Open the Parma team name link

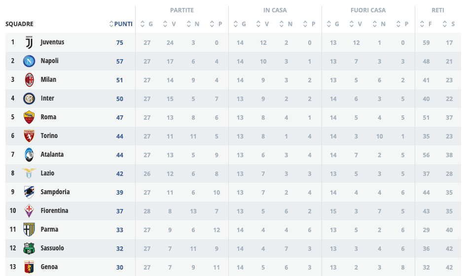coord(49,230)
